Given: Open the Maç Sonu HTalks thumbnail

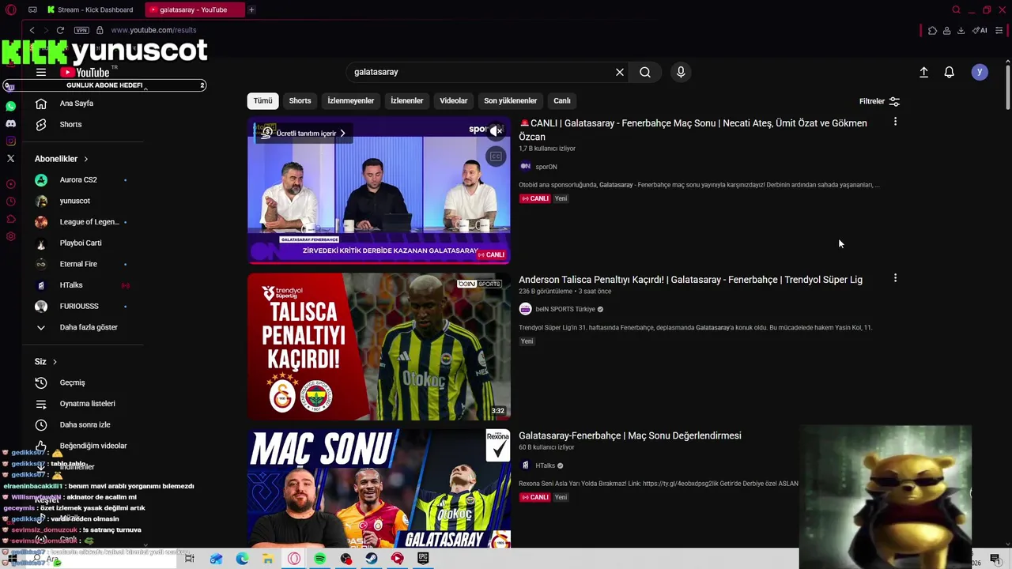Looking at the screenshot, I should pos(379,489).
